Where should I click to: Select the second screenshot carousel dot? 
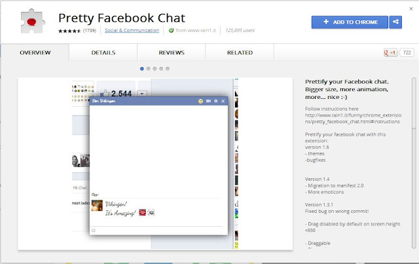[149, 69]
